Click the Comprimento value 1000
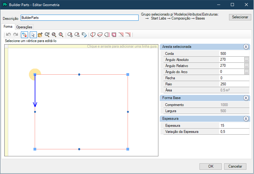Viewport: 254px width, 174px height. (x=234, y=105)
